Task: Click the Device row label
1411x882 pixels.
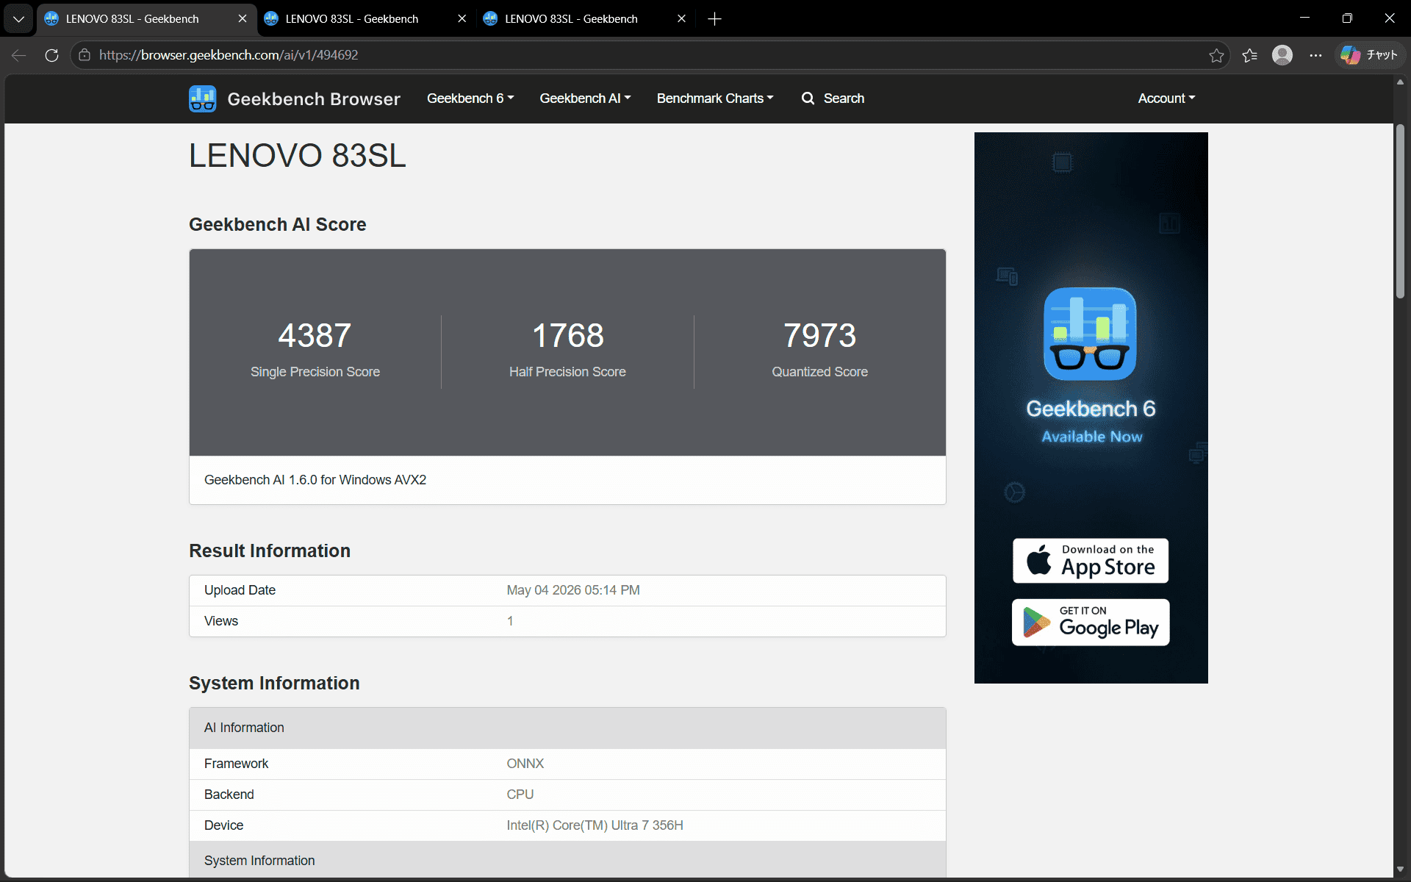Action: tap(223, 825)
